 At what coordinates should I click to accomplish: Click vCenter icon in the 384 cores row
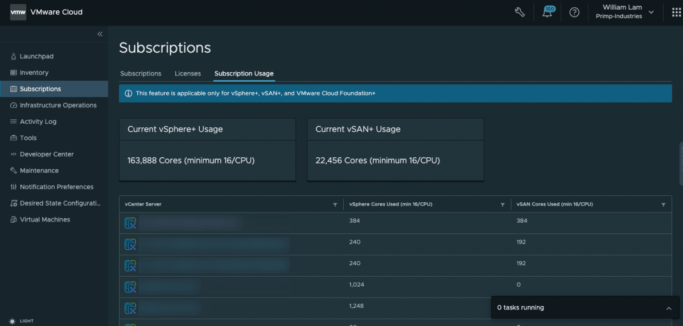coord(130,223)
